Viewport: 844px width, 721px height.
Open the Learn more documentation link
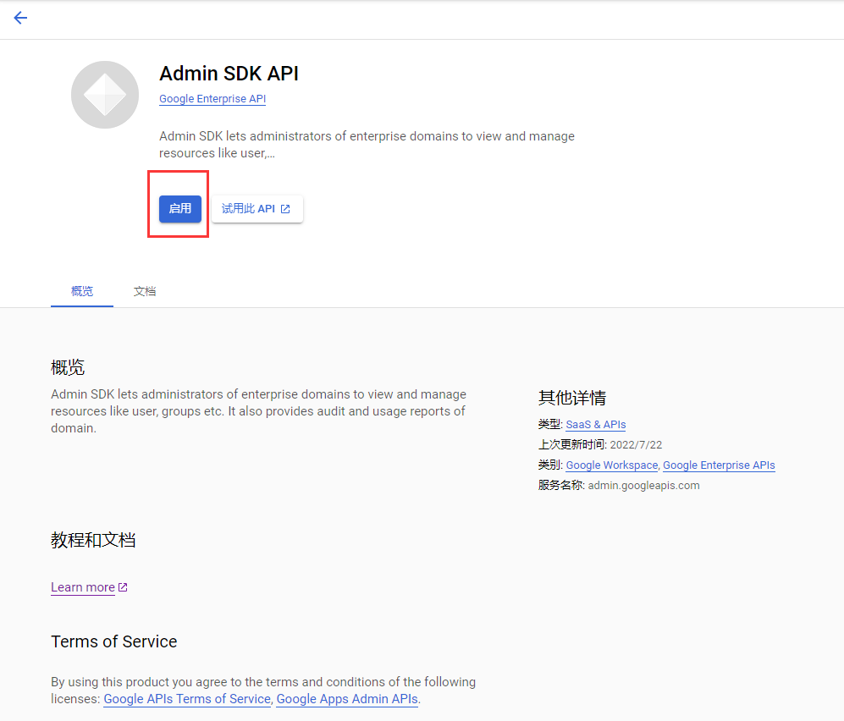83,586
